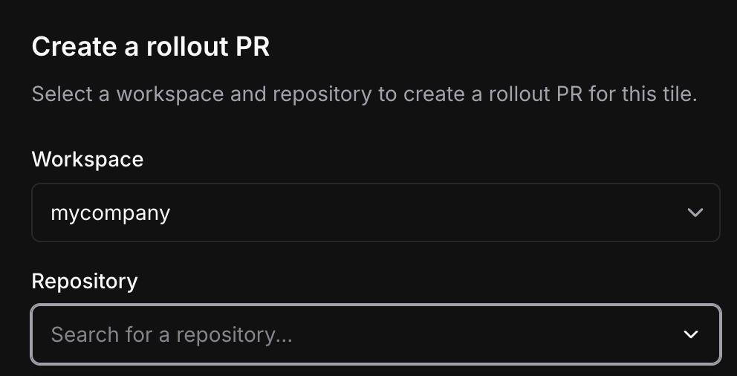Screen dimensions: 737x376
Task: Open the Repository search combo box
Action: pos(375,334)
